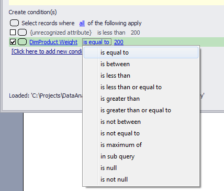
Task: Click the green rounded button on DimProduct Weight row
Action: 23,42
